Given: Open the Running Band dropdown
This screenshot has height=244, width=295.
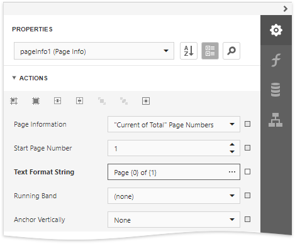Looking at the screenshot, I should [174, 196].
